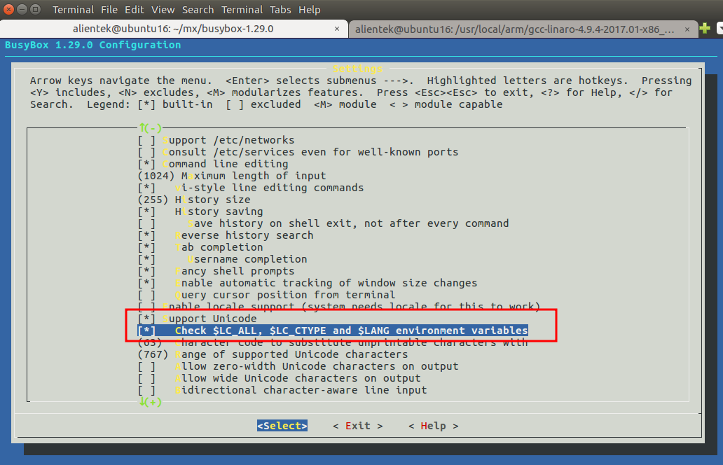Click the window maximize button
Image resolution: width=723 pixels, height=465 pixels.
pos(35,9)
